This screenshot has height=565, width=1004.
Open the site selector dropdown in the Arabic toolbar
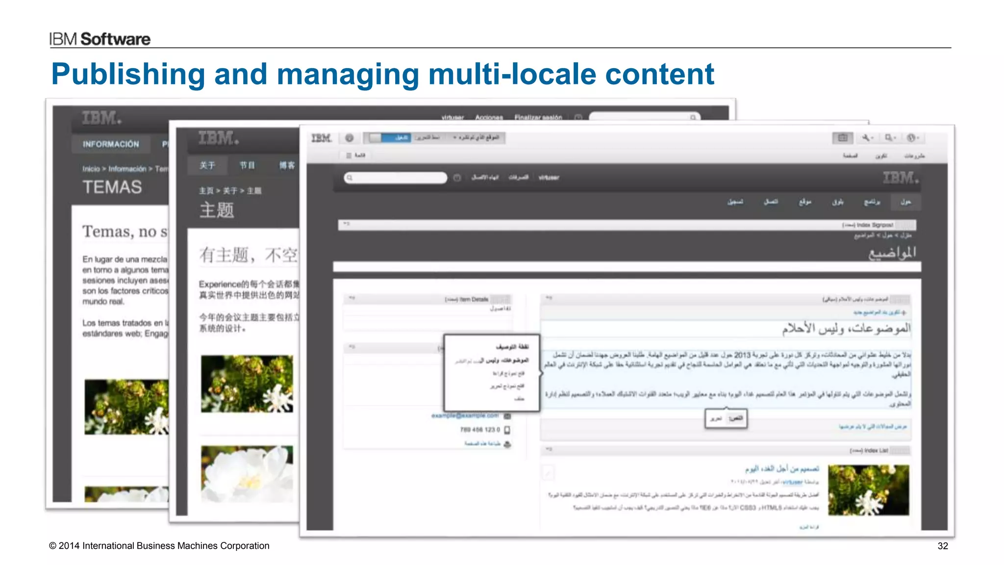point(477,138)
